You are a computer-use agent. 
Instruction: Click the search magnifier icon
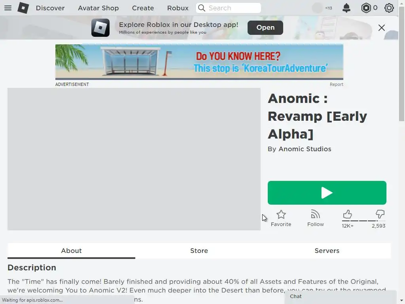pyautogui.click(x=202, y=8)
